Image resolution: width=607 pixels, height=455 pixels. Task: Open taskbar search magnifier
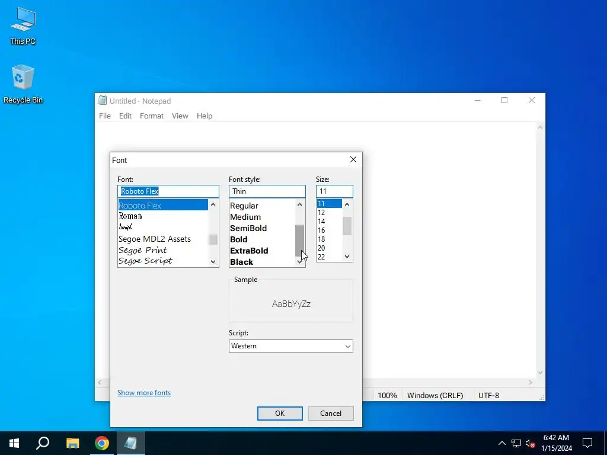pos(43,443)
